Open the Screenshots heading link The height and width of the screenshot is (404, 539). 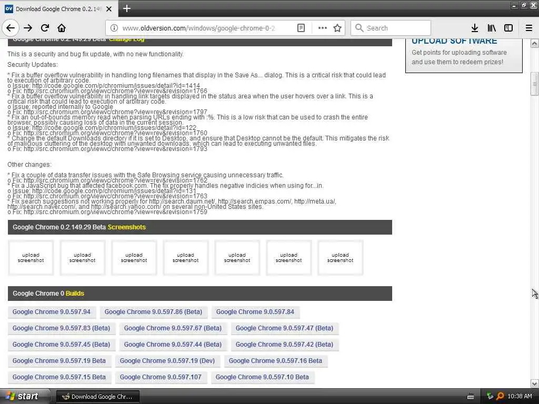click(x=126, y=227)
